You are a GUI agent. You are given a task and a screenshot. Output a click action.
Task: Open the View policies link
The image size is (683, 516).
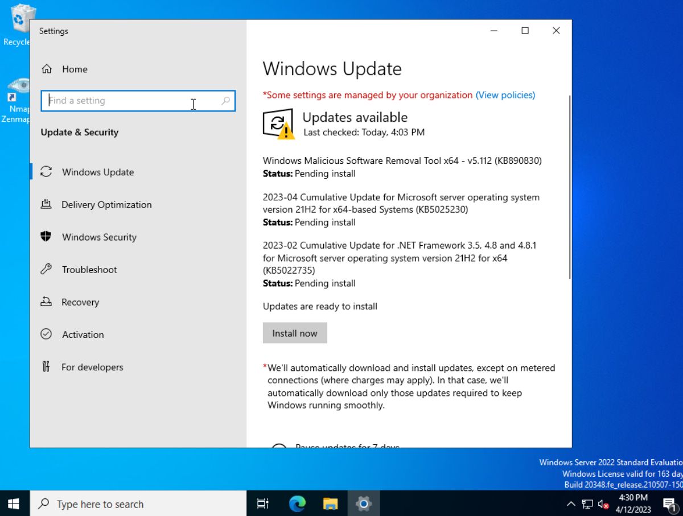tap(505, 95)
